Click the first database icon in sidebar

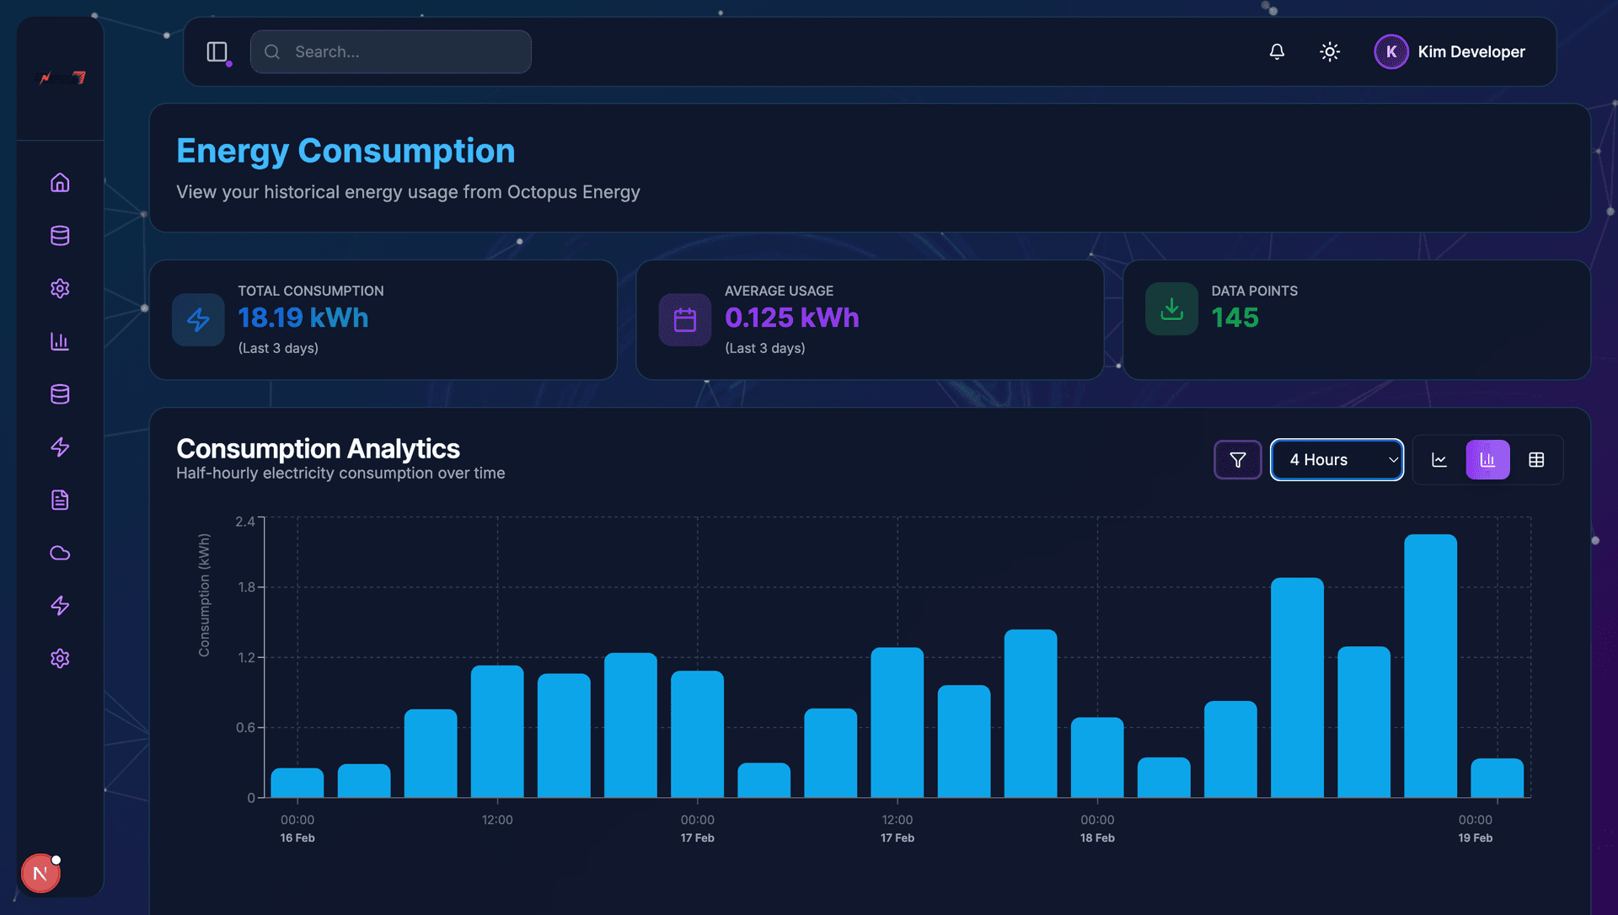coord(60,236)
